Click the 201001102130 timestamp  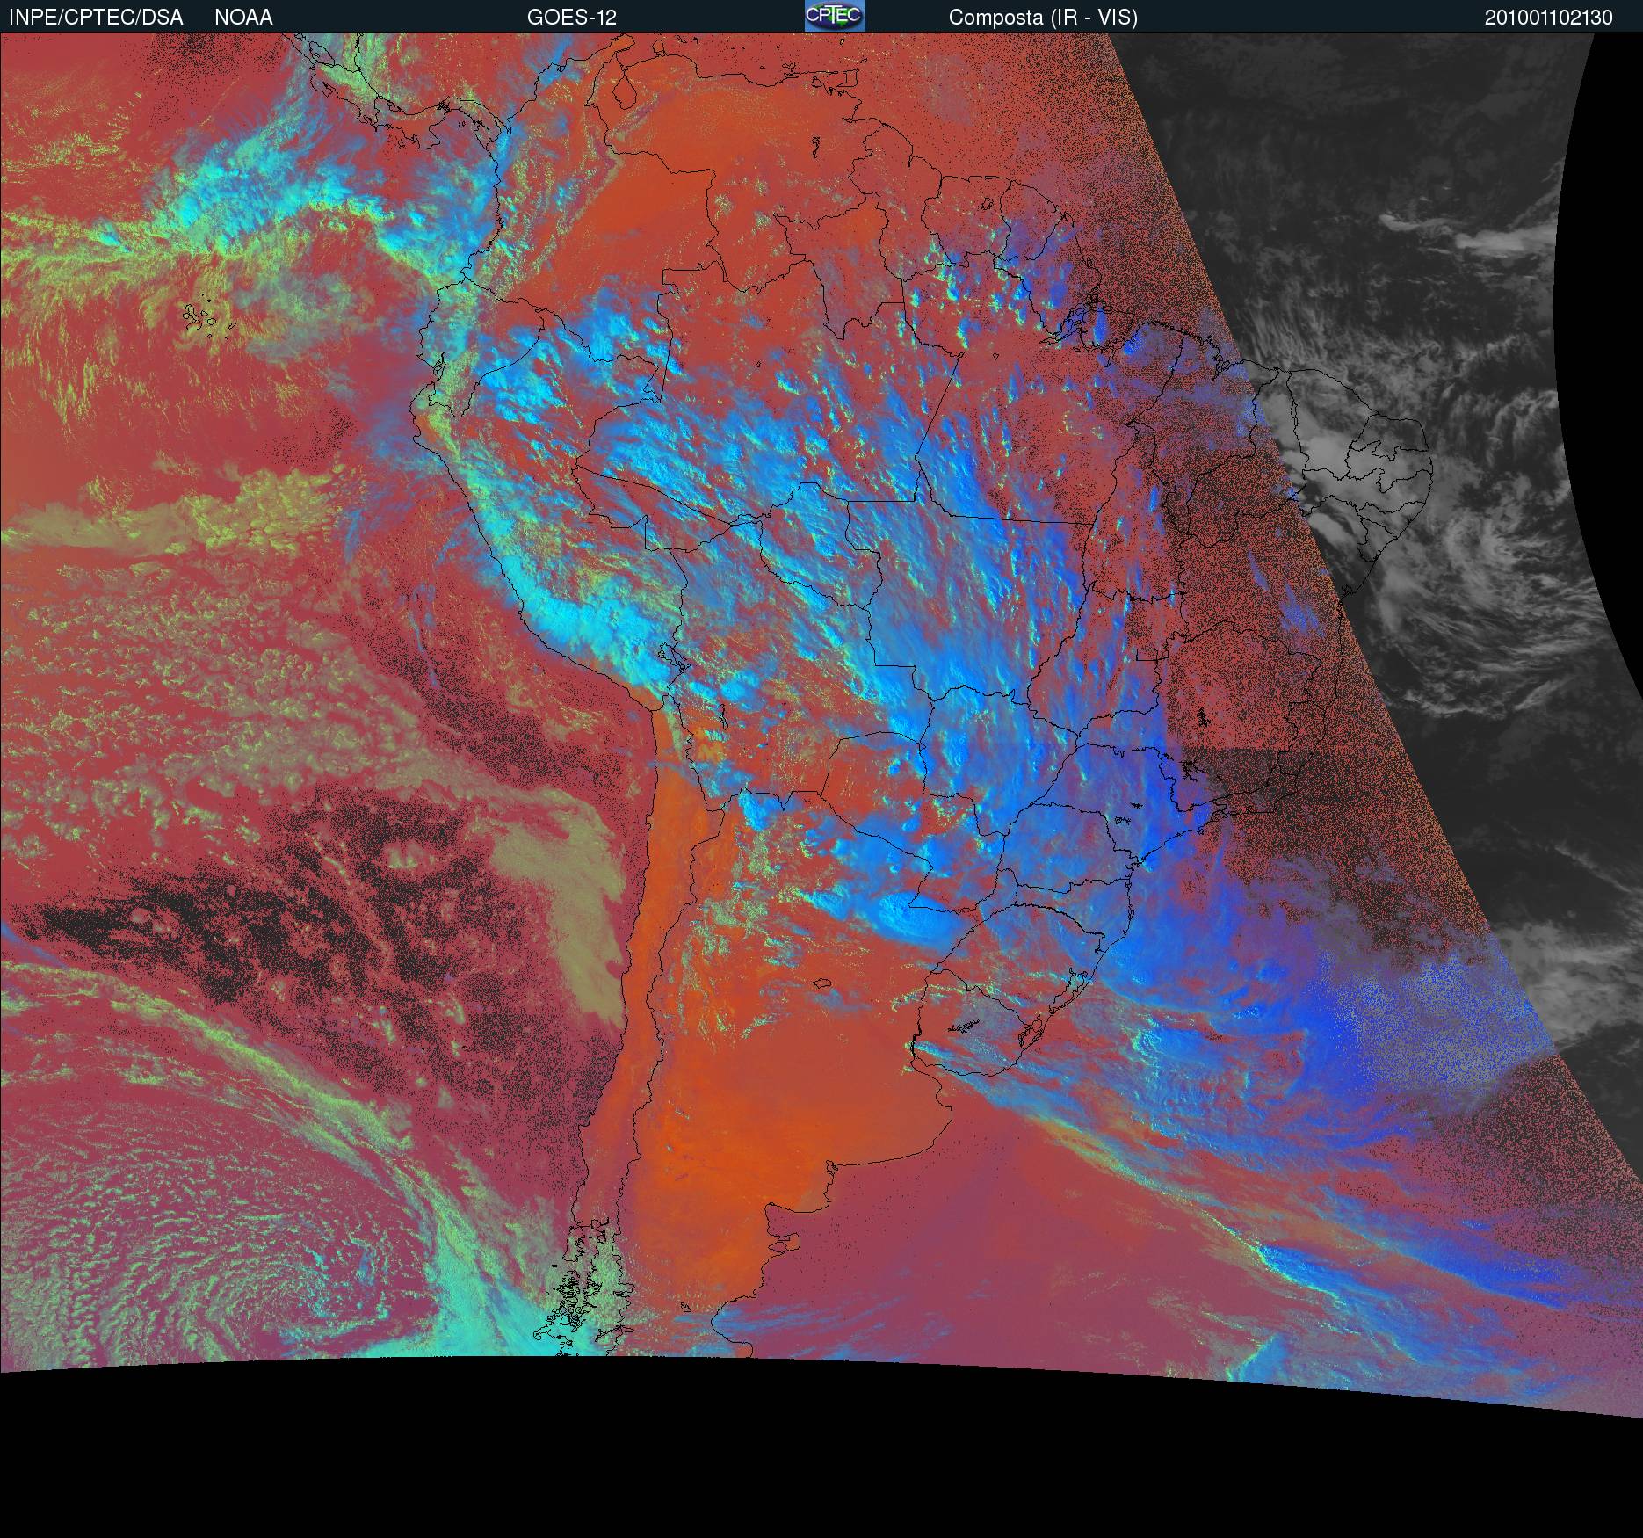pos(1548,18)
